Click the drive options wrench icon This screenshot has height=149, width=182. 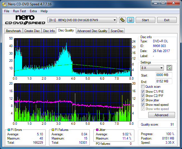coord(122,20)
